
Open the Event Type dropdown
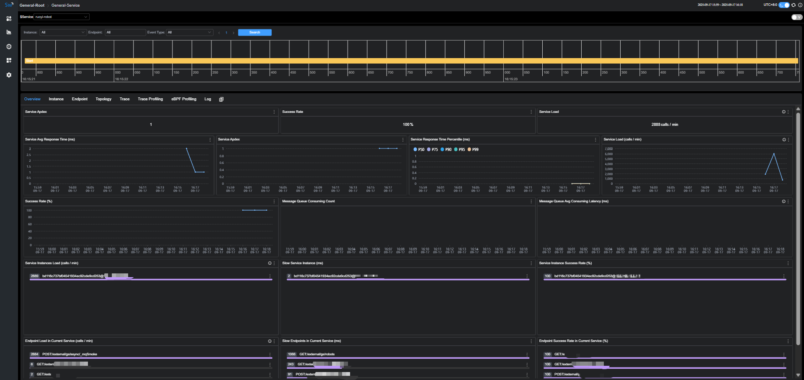point(190,32)
